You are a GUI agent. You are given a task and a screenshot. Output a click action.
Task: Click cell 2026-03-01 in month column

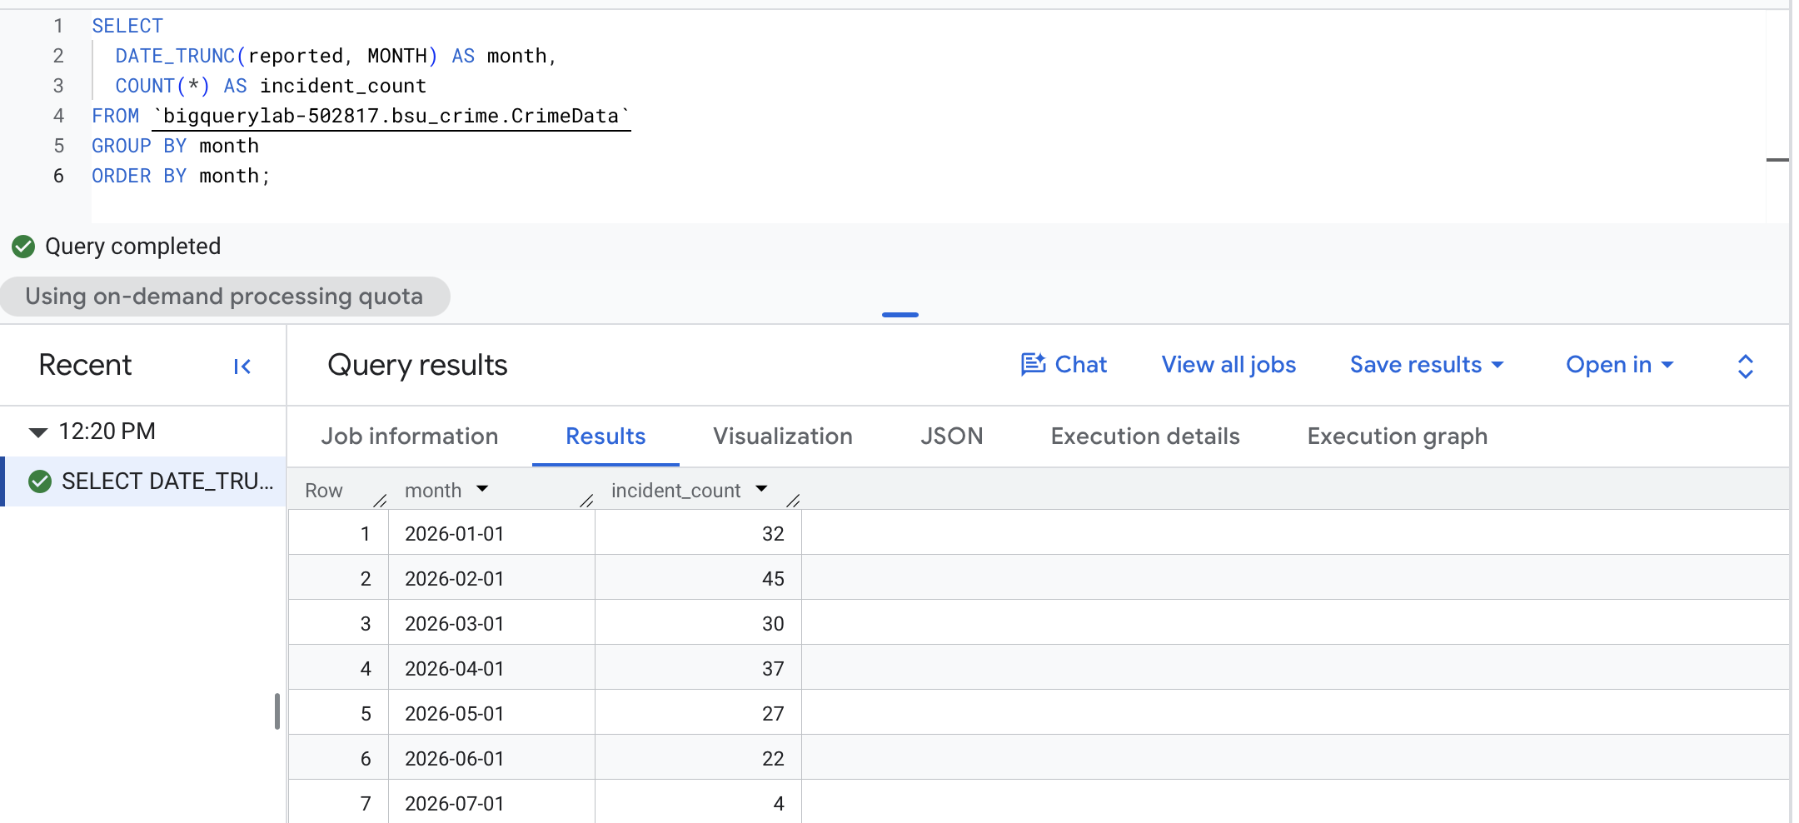coord(491,623)
